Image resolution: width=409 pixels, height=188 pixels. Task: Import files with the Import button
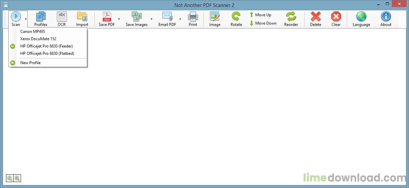coord(82,19)
